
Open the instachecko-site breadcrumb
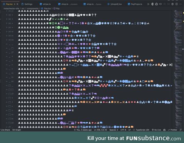11,8
